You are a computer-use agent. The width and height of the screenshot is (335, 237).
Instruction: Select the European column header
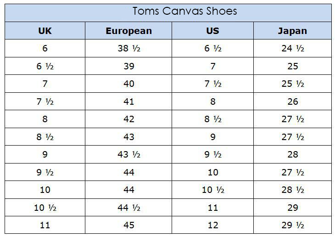[128, 31]
